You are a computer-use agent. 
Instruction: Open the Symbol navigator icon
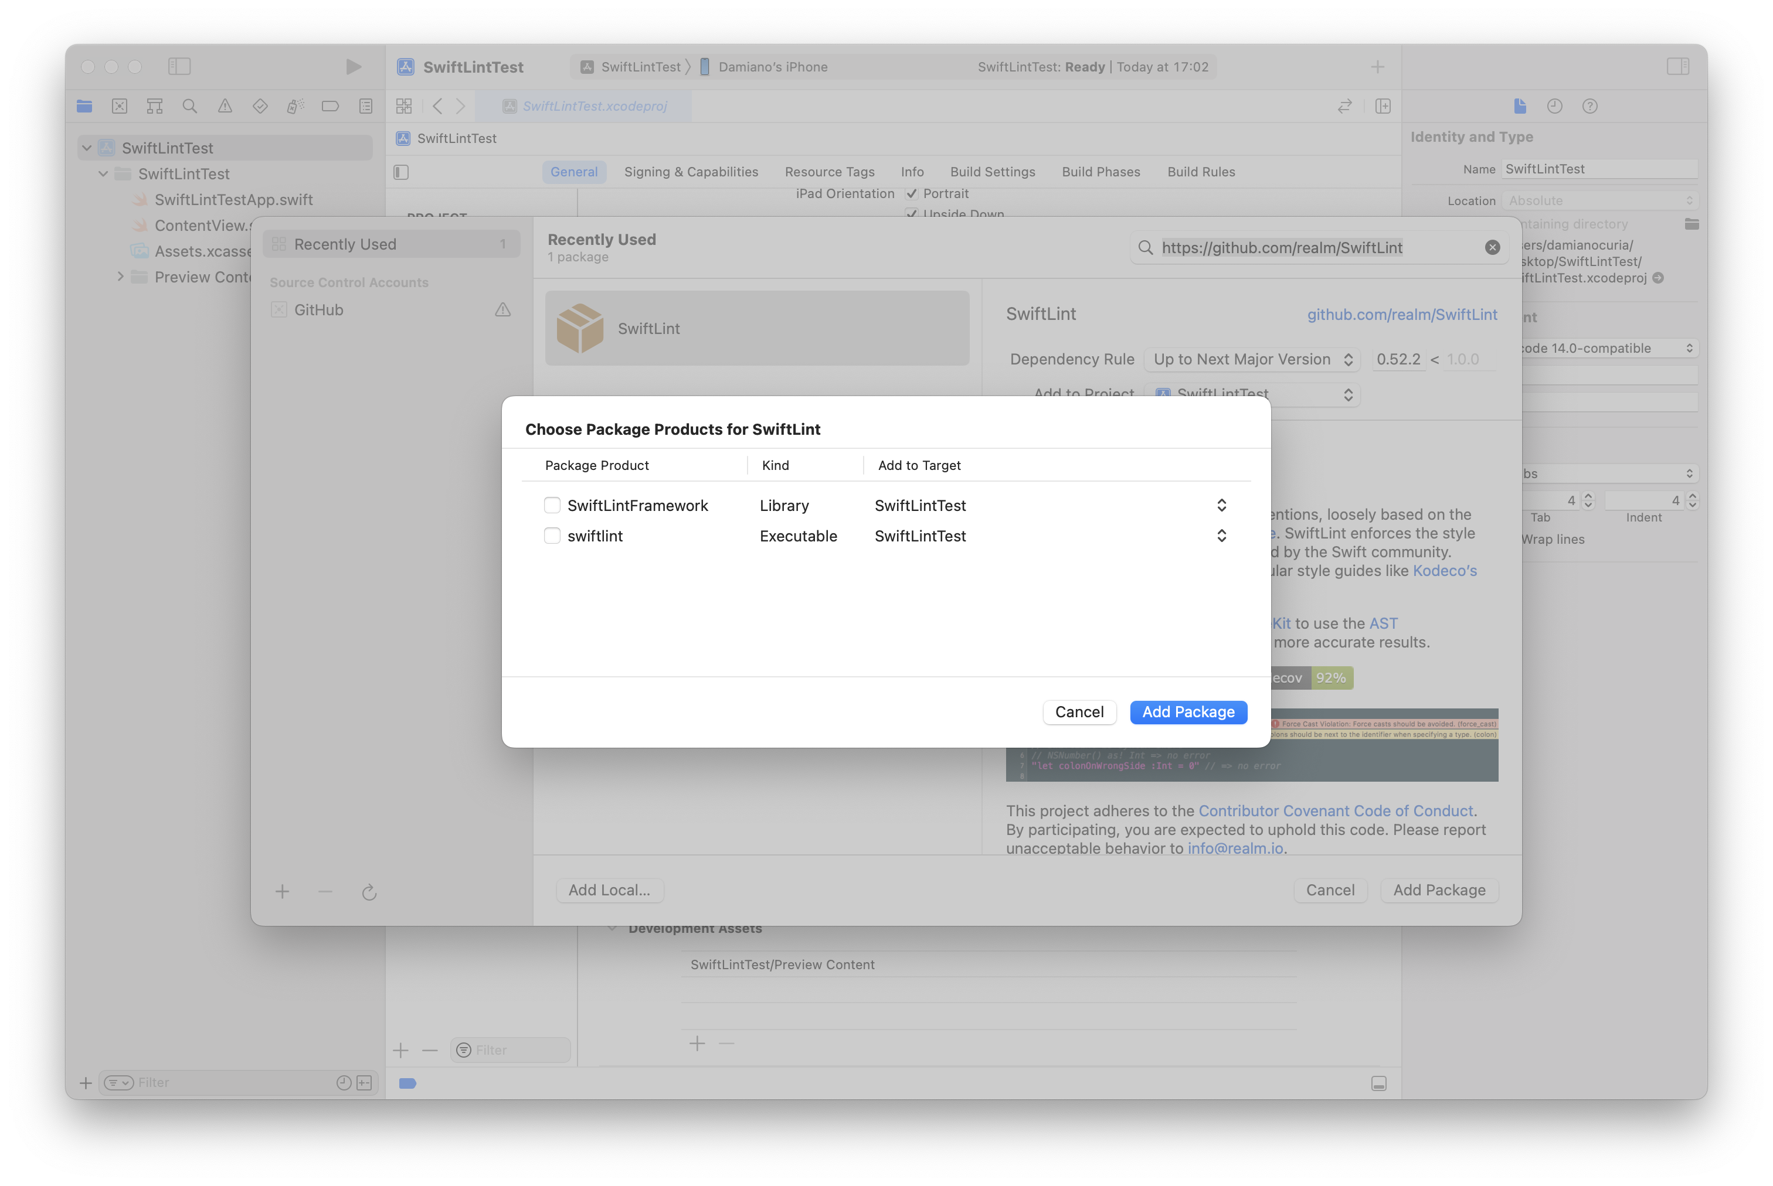pyautogui.click(x=154, y=106)
